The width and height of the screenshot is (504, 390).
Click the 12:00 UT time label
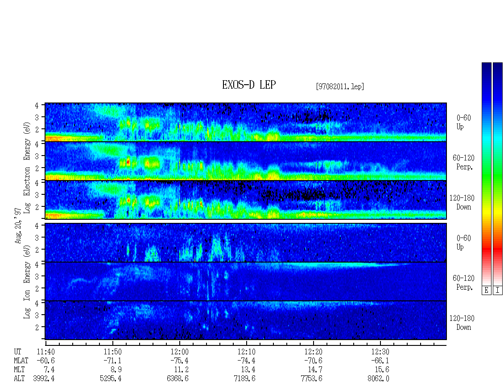point(179,352)
